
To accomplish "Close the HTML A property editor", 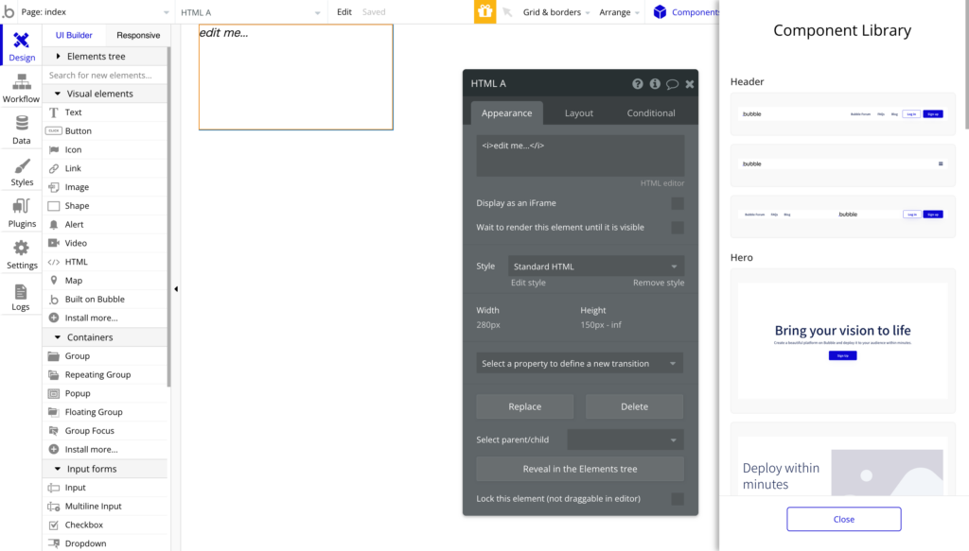I will coord(690,84).
